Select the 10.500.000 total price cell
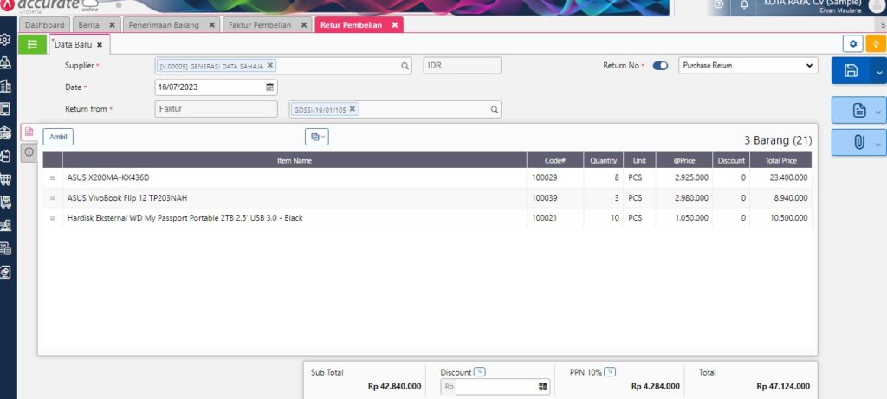 pos(780,218)
